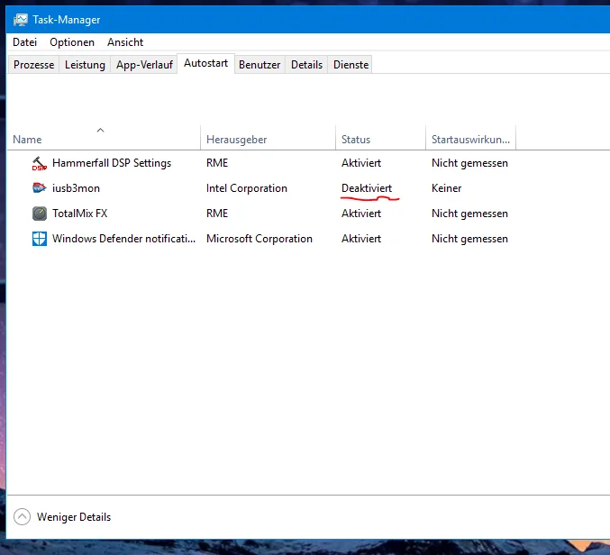Open the Optionen menu
This screenshot has height=555, width=610.
point(72,42)
